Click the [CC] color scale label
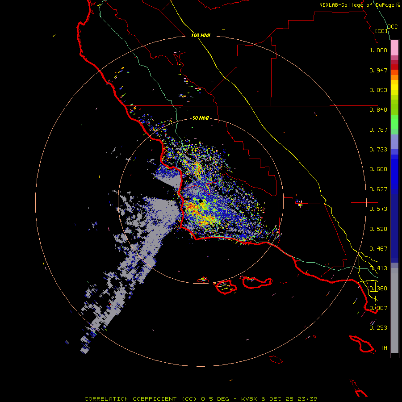The width and height of the screenshot is (402, 402). (x=381, y=31)
